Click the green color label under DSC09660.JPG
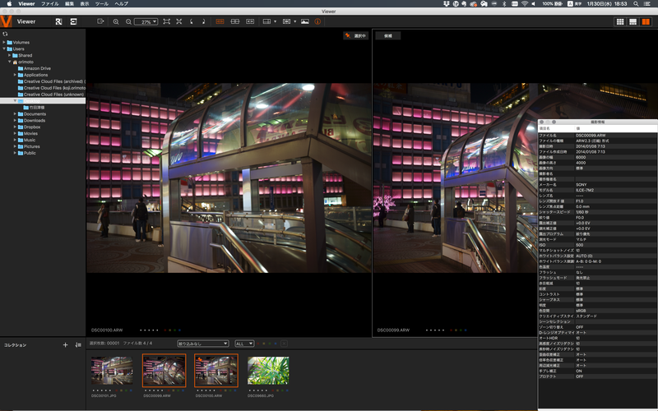 coord(281,390)
